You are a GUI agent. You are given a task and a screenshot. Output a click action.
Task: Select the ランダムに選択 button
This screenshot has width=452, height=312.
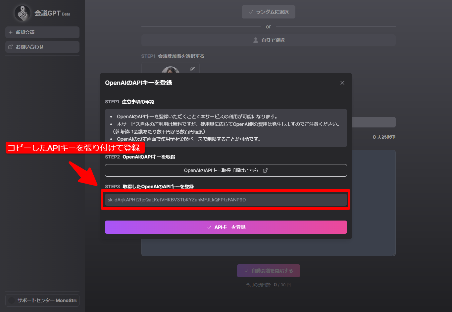coord(268,12)
